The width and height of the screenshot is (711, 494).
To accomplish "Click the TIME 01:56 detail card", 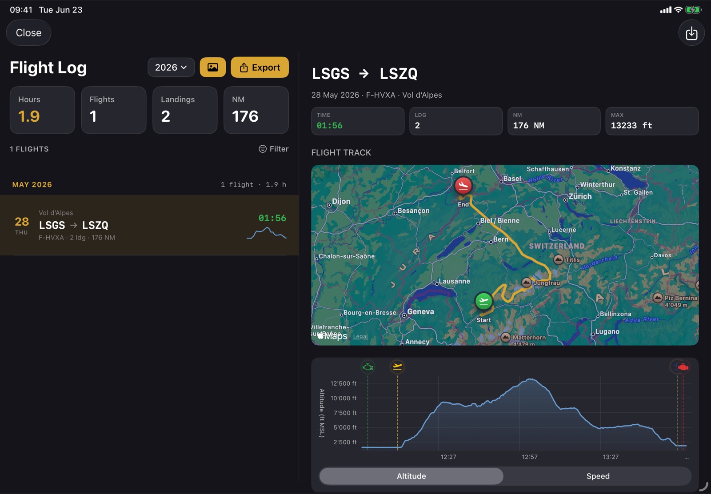I will click(x=358, y=121).
